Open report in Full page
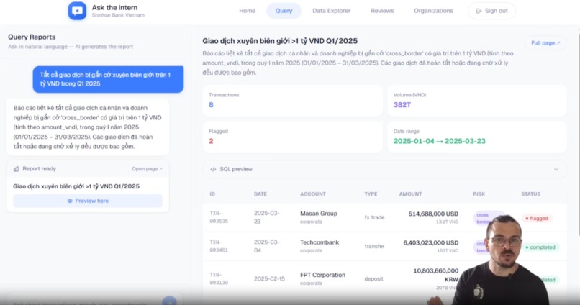The image size is (580, 305). [x=545, y=43]
